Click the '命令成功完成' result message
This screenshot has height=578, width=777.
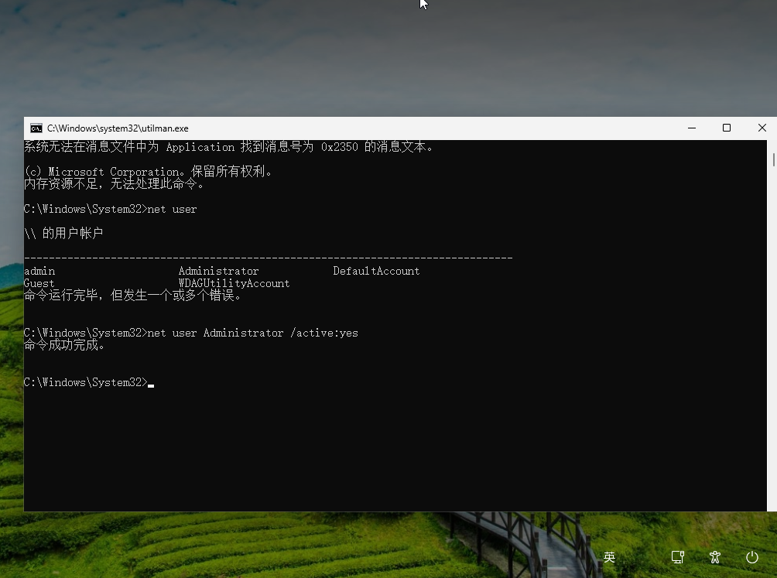click(65, 345)
